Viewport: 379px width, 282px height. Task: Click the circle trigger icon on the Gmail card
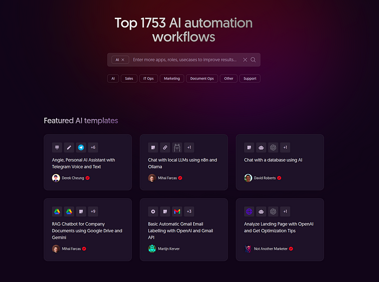coord(153,212)
